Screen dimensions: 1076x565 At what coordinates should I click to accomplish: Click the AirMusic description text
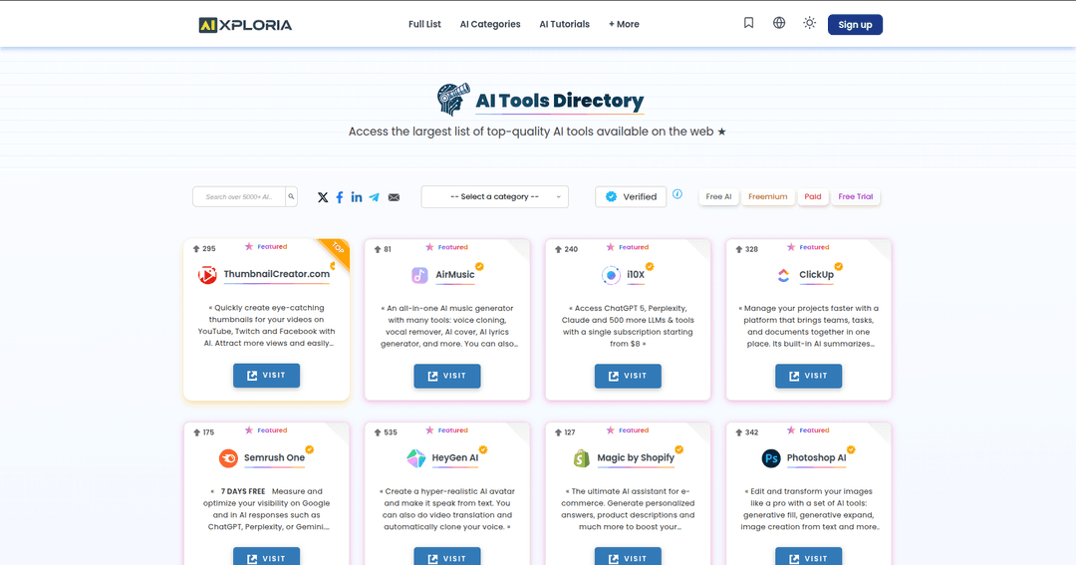447,326
